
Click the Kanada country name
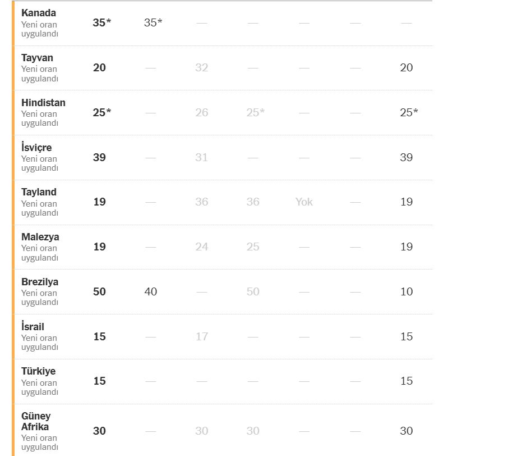pyautogui.click(x=39, y=13)
